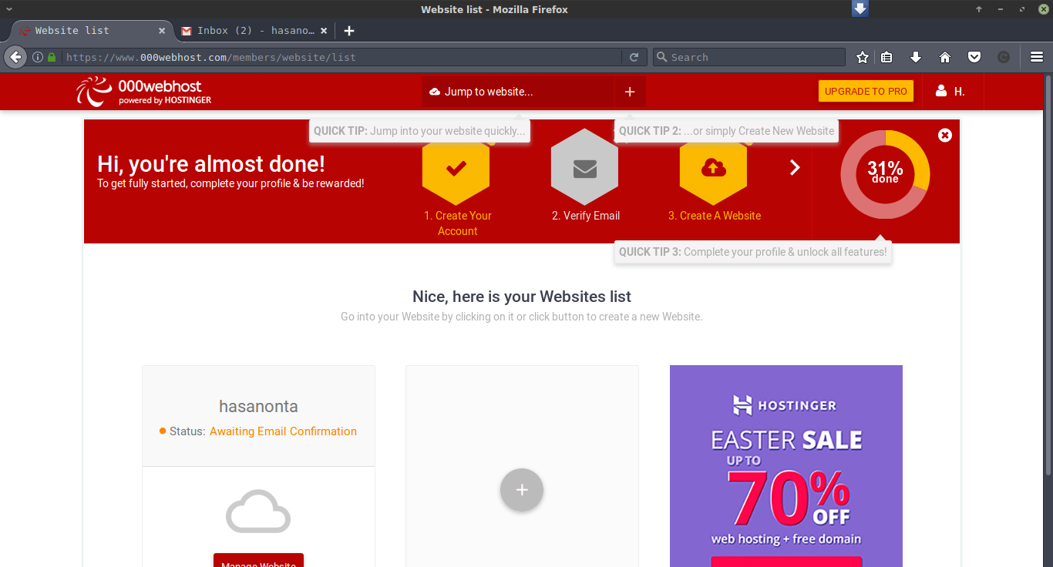The height and width of the screenshot is (567, 1053).
Task: Bookmark this page with the star icon
Action: click(x=863, y=57)
